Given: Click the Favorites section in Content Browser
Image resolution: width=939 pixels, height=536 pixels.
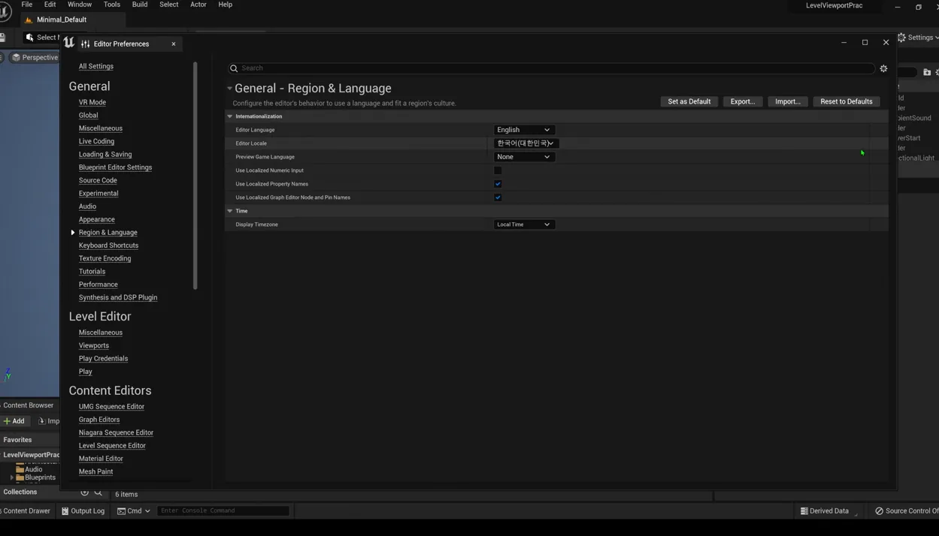Looking at the screenshot, I should pyautogui.click(x=29, y=440).
